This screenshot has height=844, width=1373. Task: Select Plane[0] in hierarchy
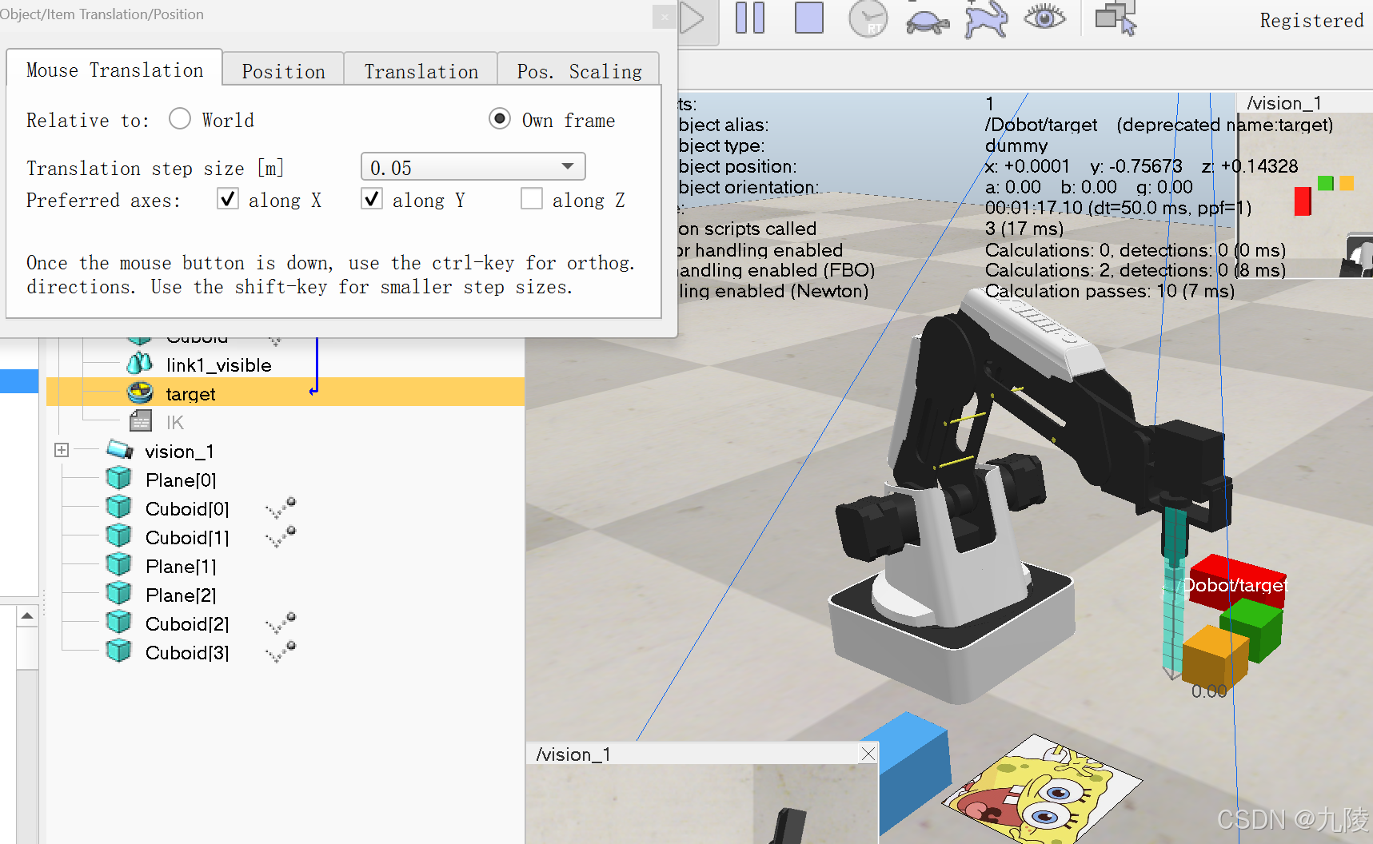pyautogui.click(x=181, y=480)
